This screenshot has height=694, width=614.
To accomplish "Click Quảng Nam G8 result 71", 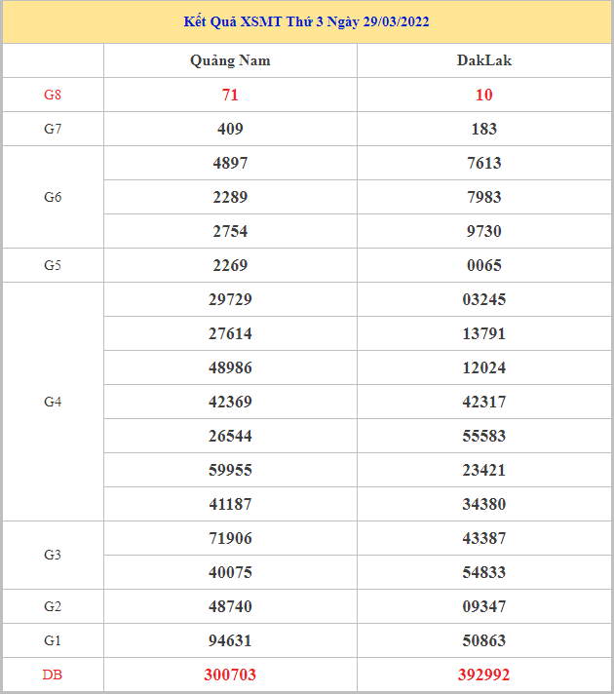I will 230,95.
